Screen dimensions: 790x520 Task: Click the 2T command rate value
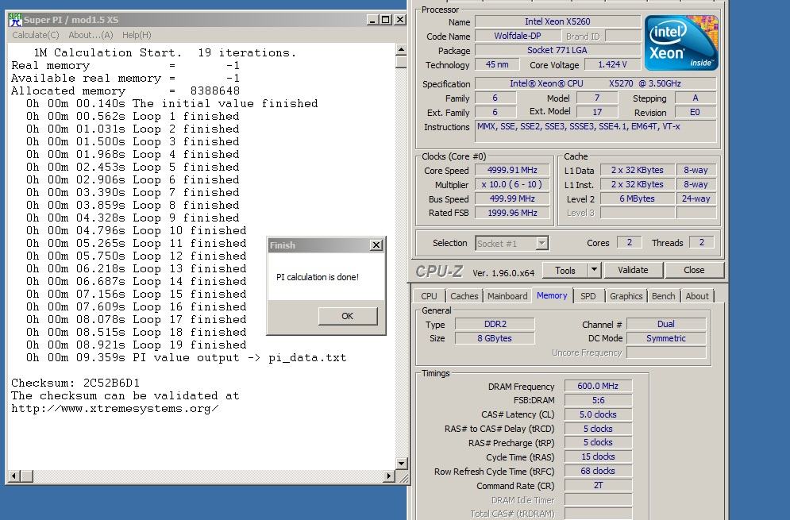coord(598,485)
